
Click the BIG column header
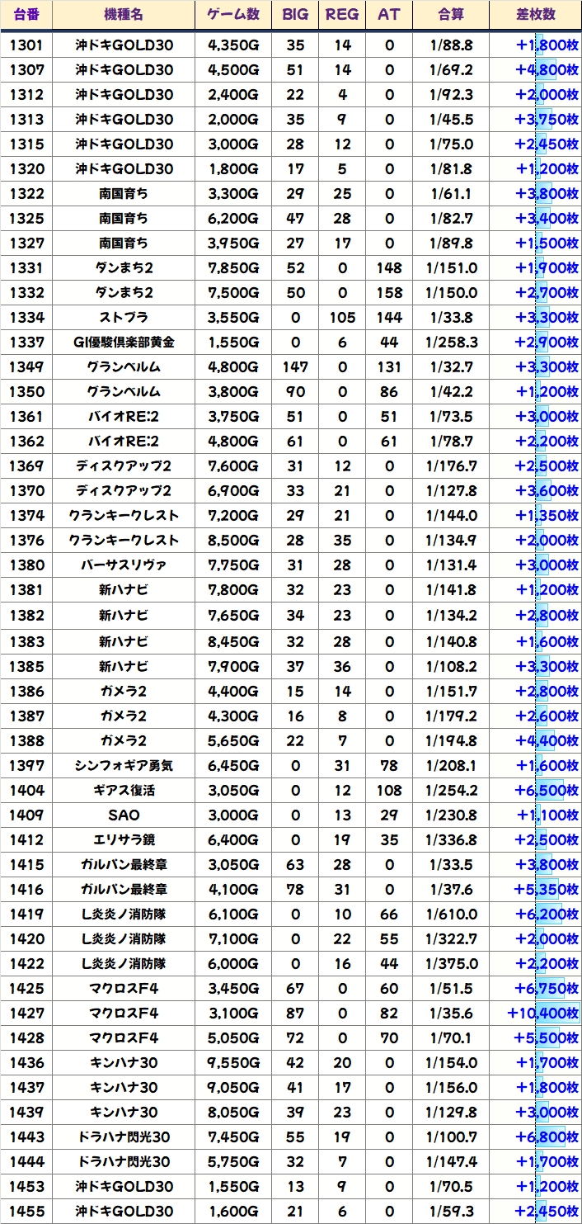pyautogui.click(x=295, y=15)
